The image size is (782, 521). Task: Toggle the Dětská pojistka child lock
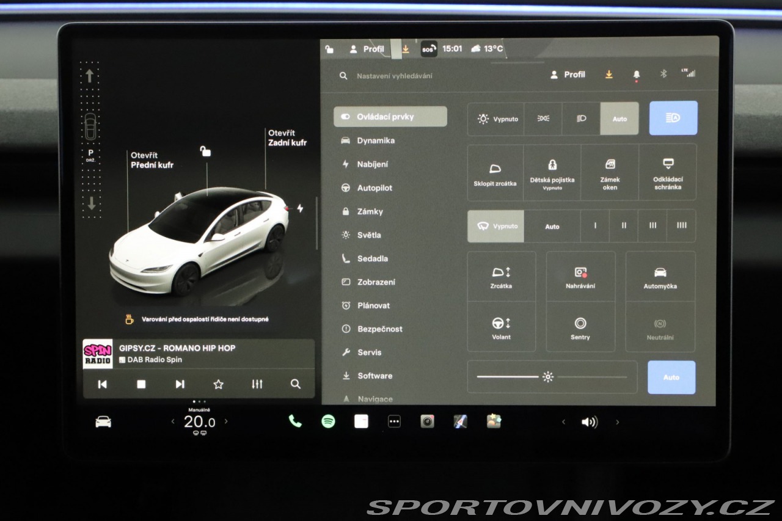tap(552, 173)
